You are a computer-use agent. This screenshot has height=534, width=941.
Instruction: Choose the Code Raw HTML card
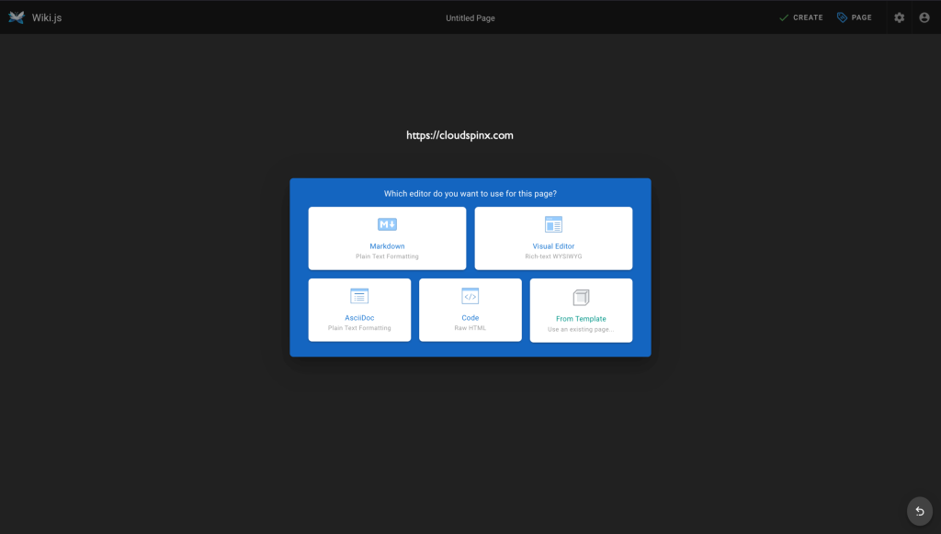point(470,310)
